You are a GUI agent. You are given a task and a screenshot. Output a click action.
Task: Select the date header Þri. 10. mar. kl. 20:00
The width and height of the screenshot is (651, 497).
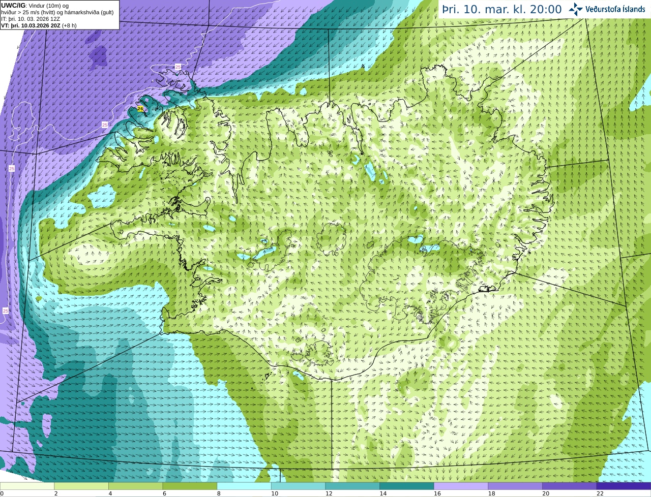pyautogui.click(x=501, y=9)
